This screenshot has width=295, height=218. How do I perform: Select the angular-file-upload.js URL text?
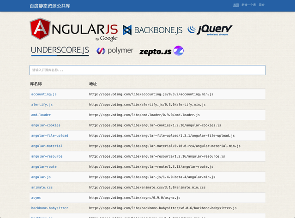[162, 136]
